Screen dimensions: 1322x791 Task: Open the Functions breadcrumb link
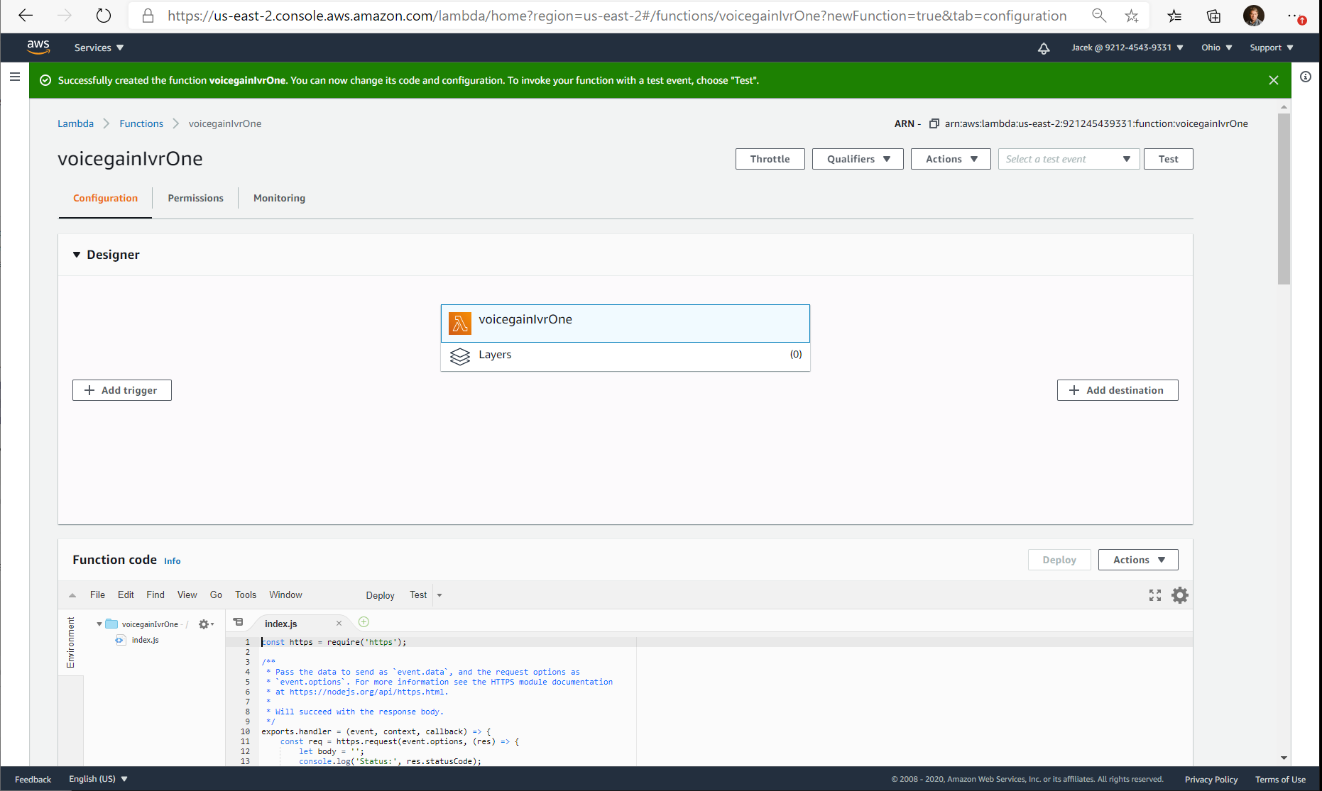(141, 123)
